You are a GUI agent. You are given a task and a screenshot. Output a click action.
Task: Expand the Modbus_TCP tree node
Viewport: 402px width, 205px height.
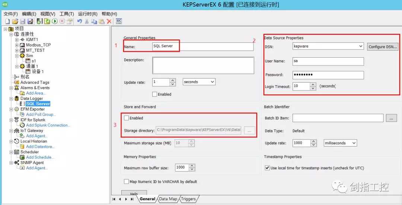coord(17,45)
